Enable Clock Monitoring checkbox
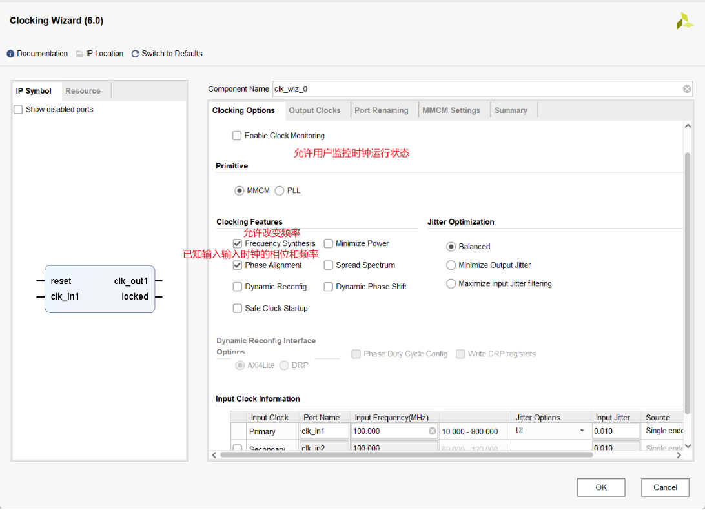Screen dimensions: 705x510 (237, 136)
